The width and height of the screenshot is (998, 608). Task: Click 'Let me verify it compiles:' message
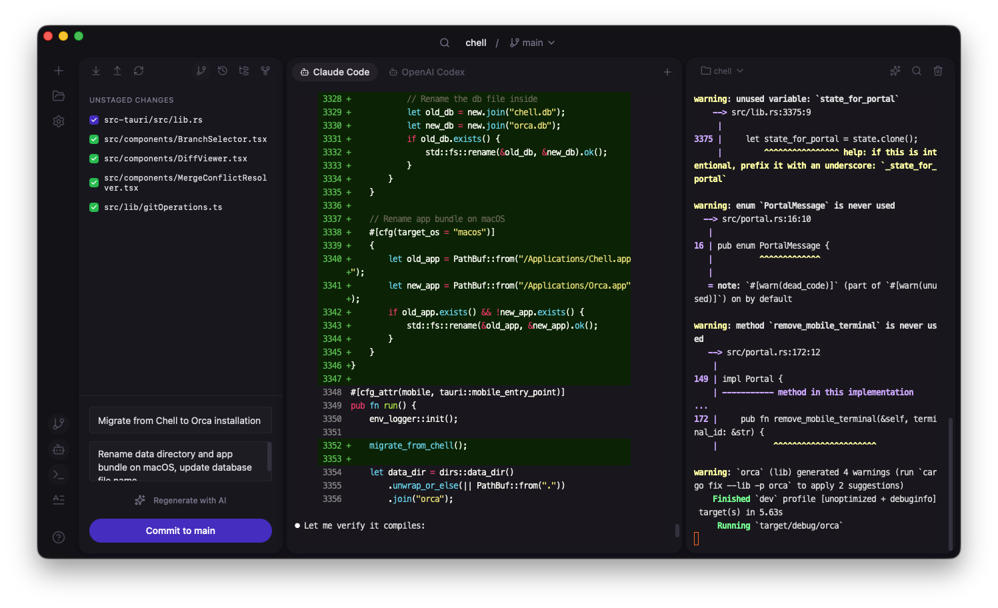coord(364,525)
